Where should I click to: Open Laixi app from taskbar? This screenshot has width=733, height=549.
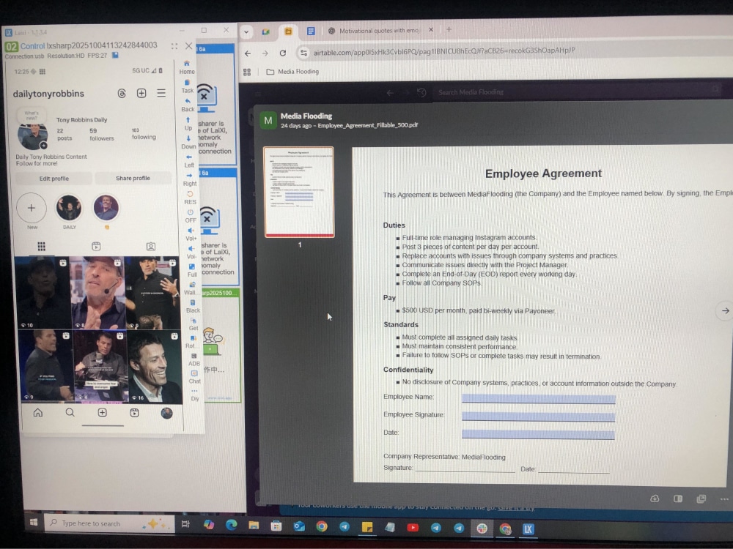528,529
